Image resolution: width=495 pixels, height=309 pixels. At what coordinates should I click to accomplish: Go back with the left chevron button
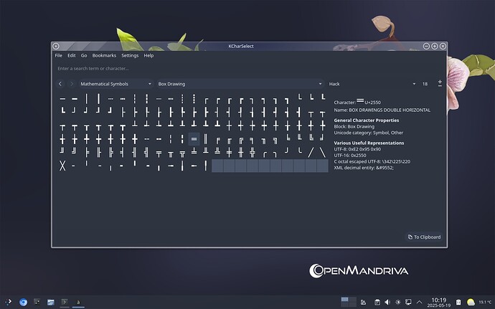click(60, 84)
